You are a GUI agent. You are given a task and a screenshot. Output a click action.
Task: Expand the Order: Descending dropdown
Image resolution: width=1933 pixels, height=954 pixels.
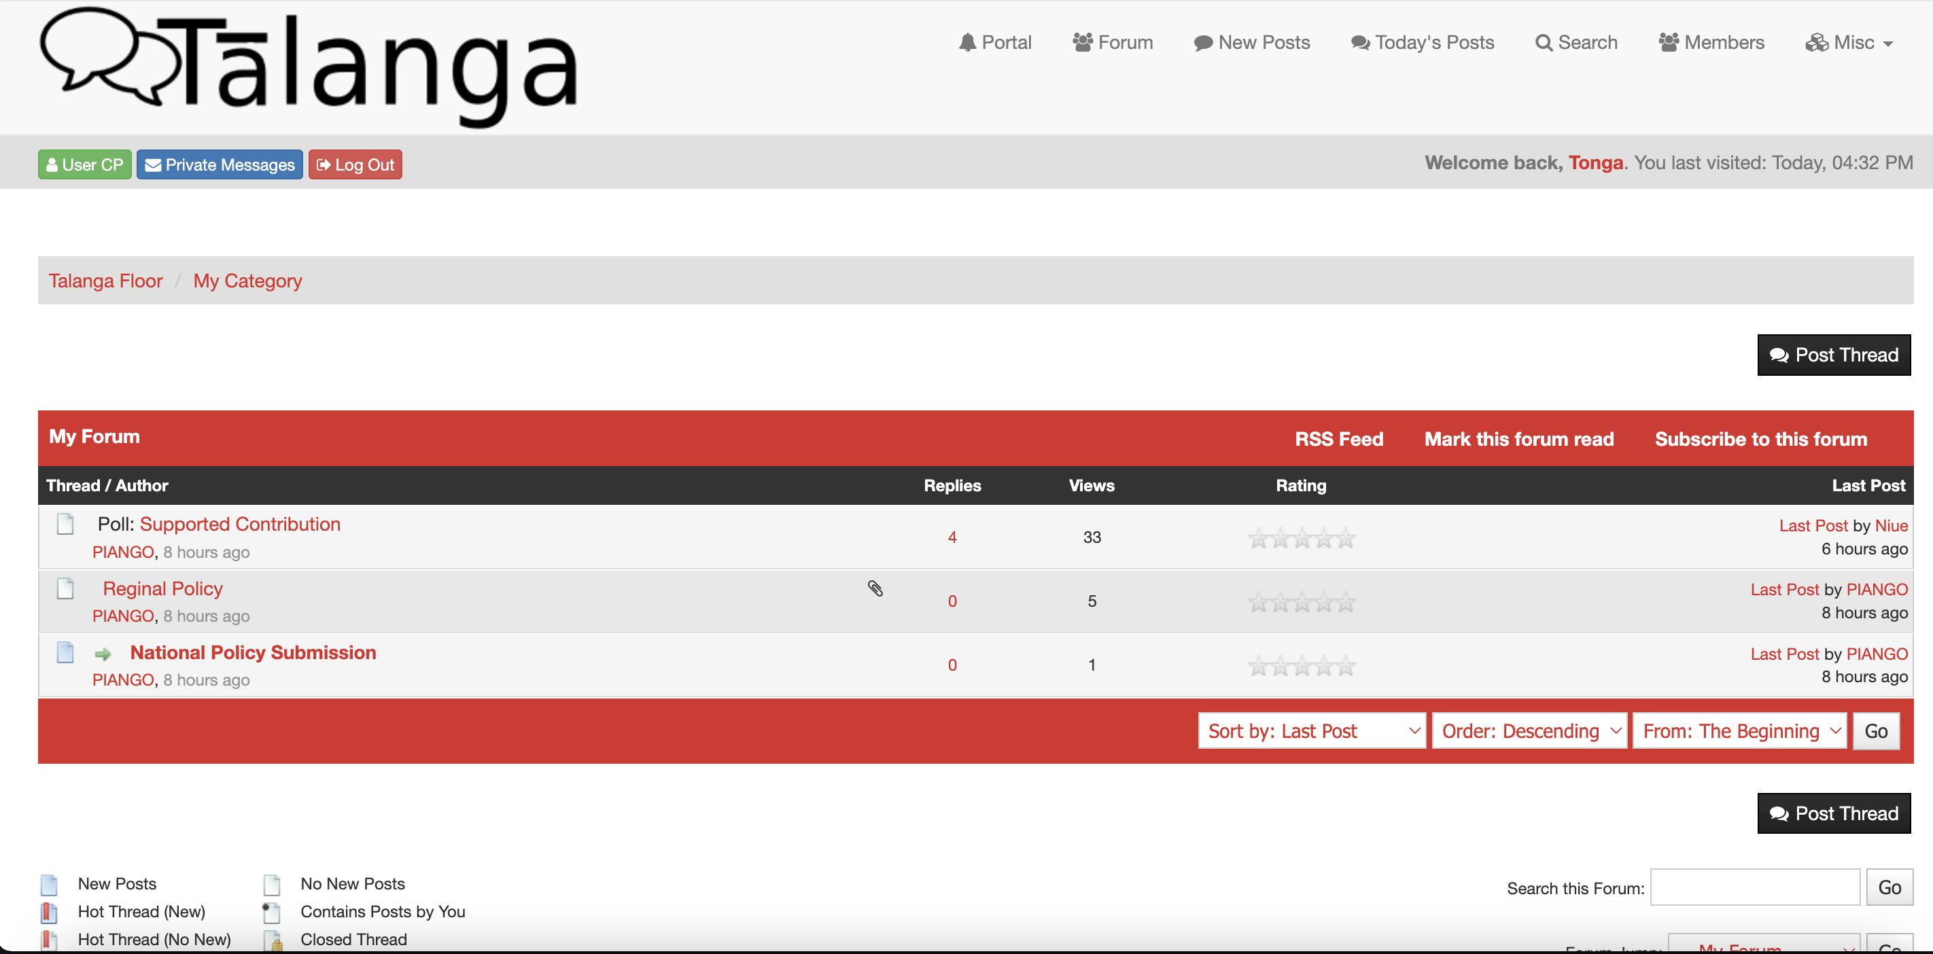[x=1529, y=731]
